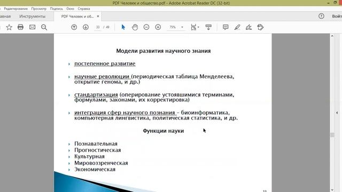This screenshot has height=192, width=342.
Task: Click the scrollbar up arrow
Action: pyautogui.click(x=332, y=36)
